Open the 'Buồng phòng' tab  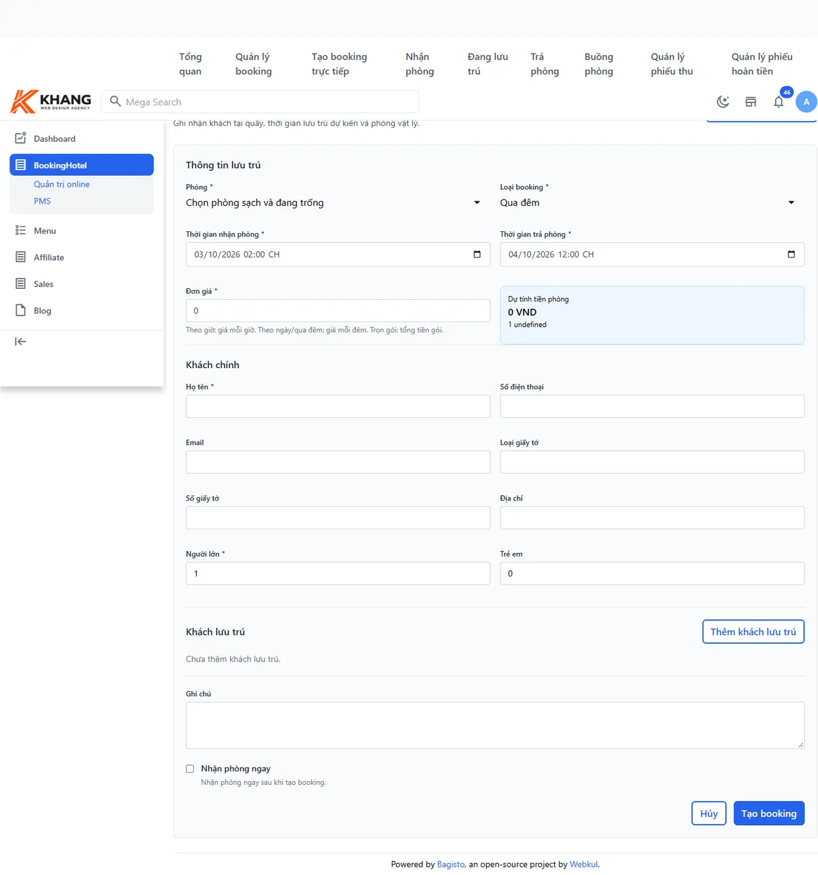click(599, 64)
